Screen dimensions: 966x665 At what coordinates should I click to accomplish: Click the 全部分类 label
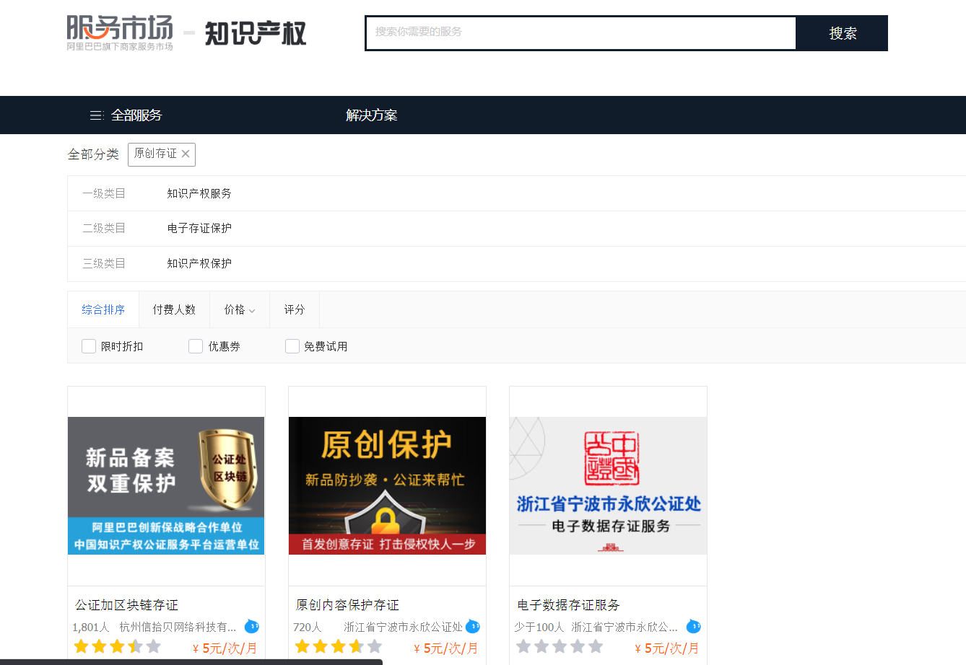pos(93,154)
